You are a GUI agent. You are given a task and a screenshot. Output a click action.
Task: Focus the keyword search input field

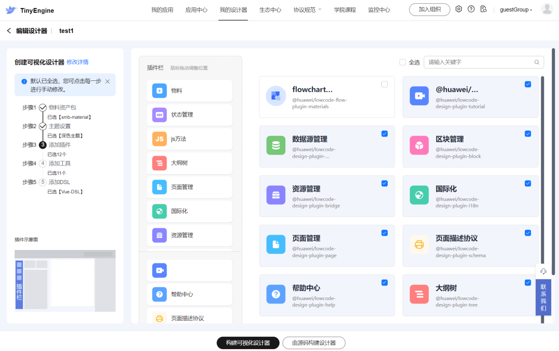coord(480,62)
